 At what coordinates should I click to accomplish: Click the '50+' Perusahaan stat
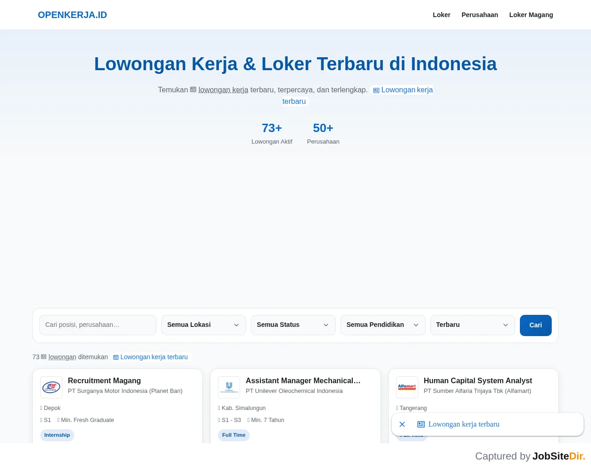click(323, 133)
